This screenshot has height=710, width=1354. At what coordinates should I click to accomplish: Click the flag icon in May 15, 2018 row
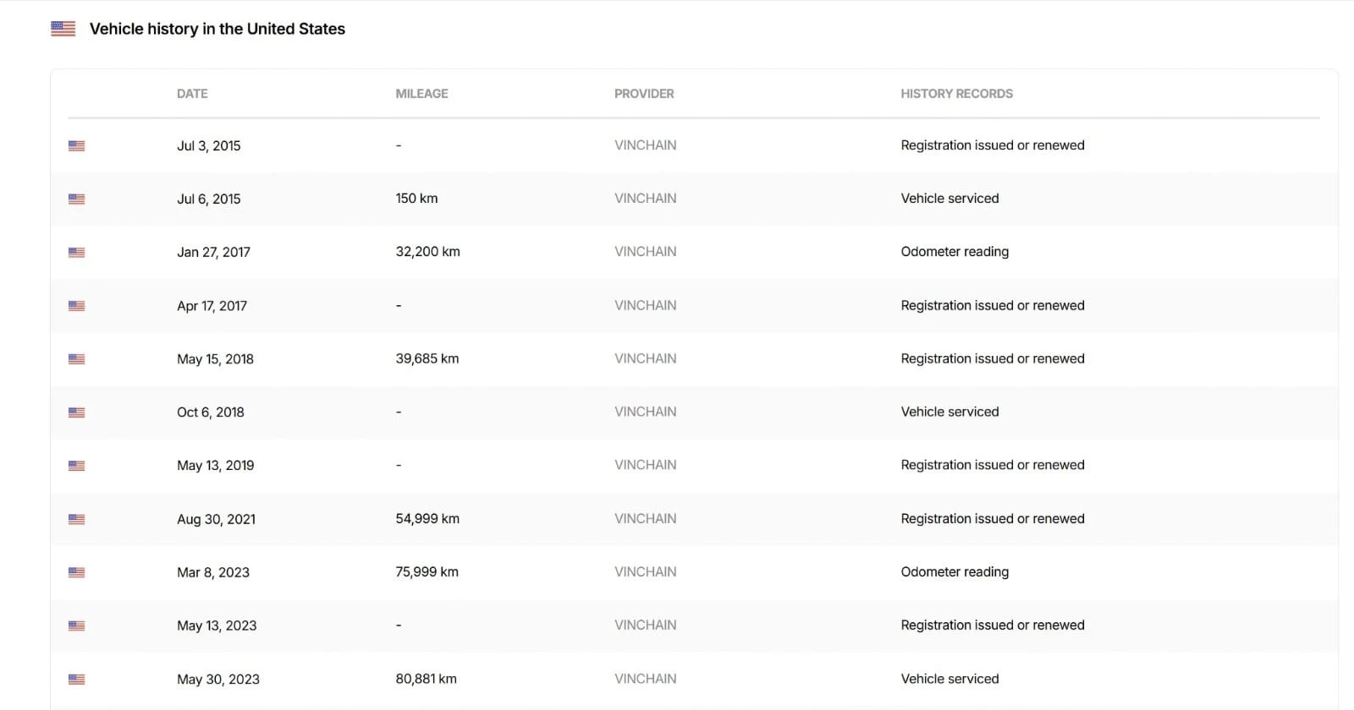point(77,359)
